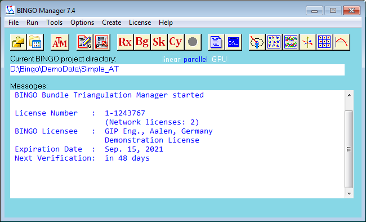Screen dimensions: 366x222
Task: Click the messages scrollbar down arrow
Action: coord(349,193)
